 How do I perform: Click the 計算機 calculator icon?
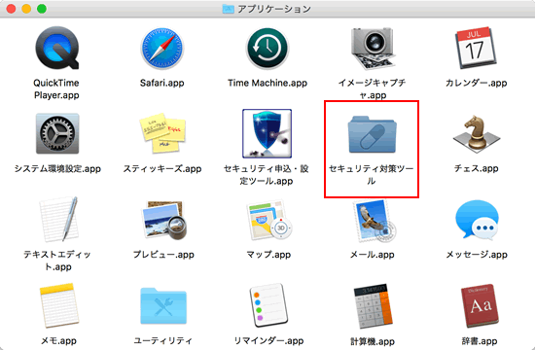tap(373, 306)
